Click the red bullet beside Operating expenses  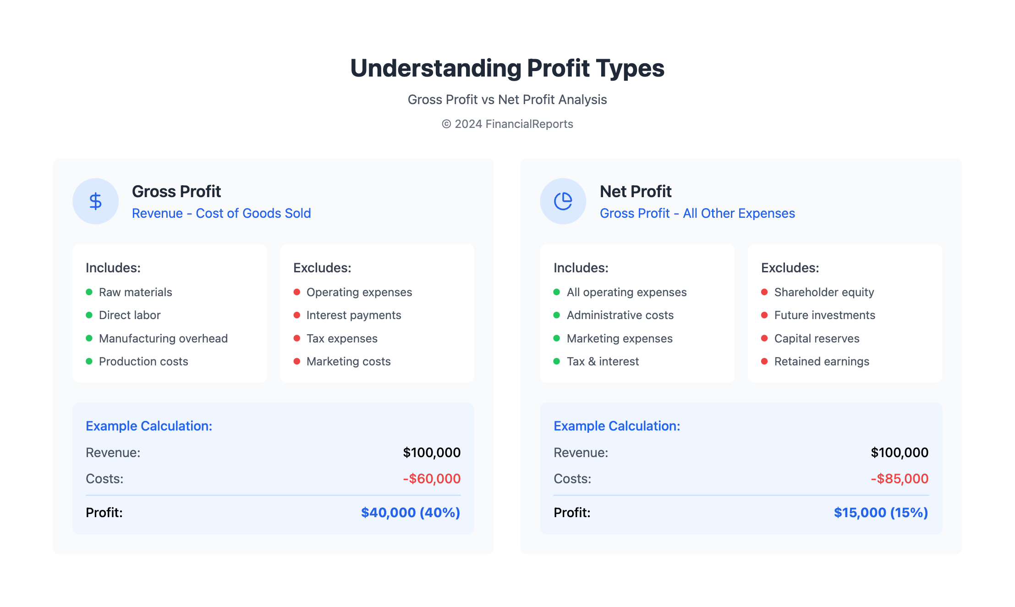click(x=297, y=292)
